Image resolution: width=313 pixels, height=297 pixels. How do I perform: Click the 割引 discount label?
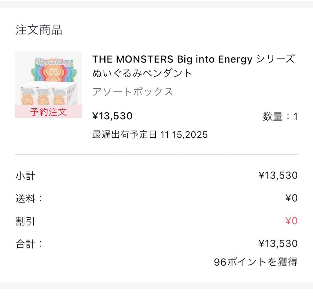(x=26, y=221)
